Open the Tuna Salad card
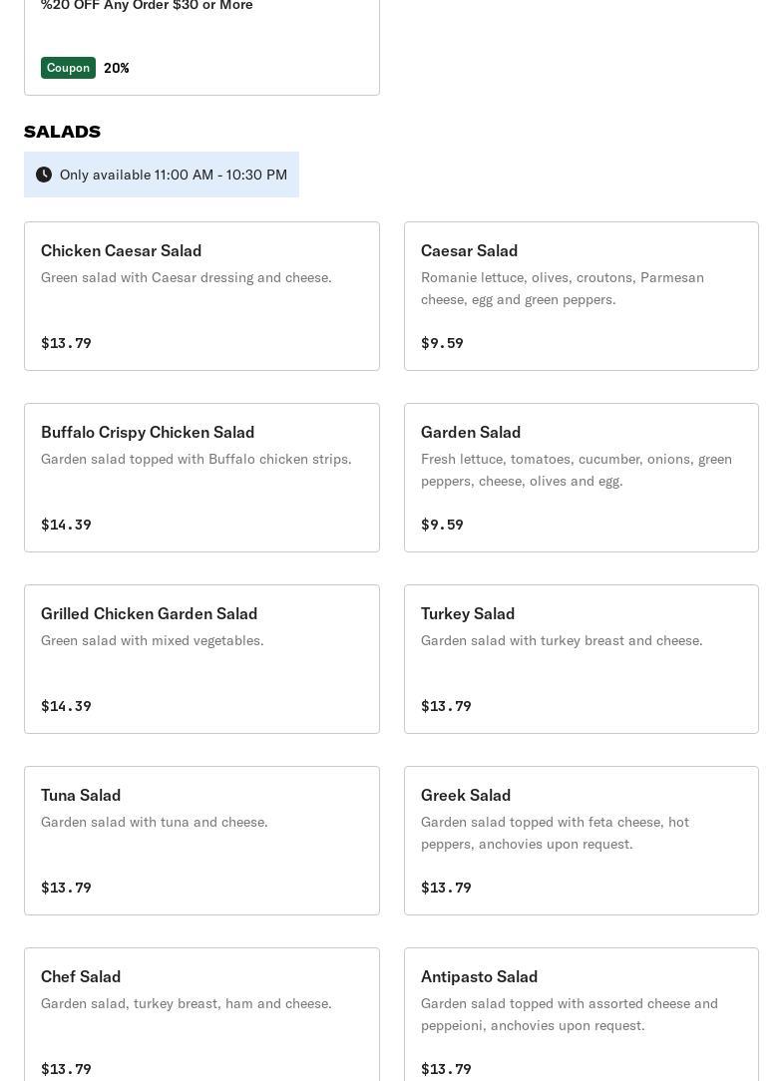The height and width of the screenshot is (1081, 783). click(x=201, y=841)
